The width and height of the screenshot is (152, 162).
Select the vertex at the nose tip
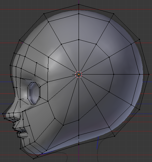(3, 114)
